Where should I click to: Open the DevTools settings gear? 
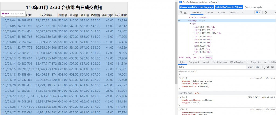pos(266,12)
